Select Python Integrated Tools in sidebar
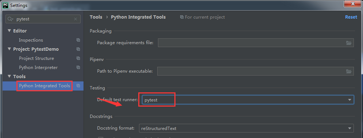Screen dimensions: 363x138 pos(43,86)
